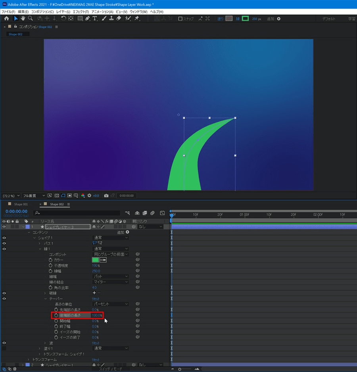Hide シェイプ 1 using its eye icon
Viewport: 357px width, 372px height.
pyautogui.click(x=4, y=238)
